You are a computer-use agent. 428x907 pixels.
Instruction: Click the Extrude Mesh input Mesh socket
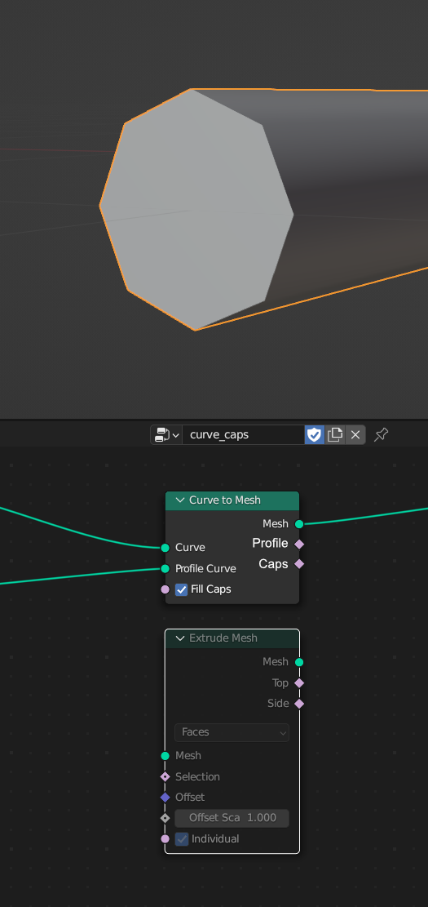[x=165, y=755]
